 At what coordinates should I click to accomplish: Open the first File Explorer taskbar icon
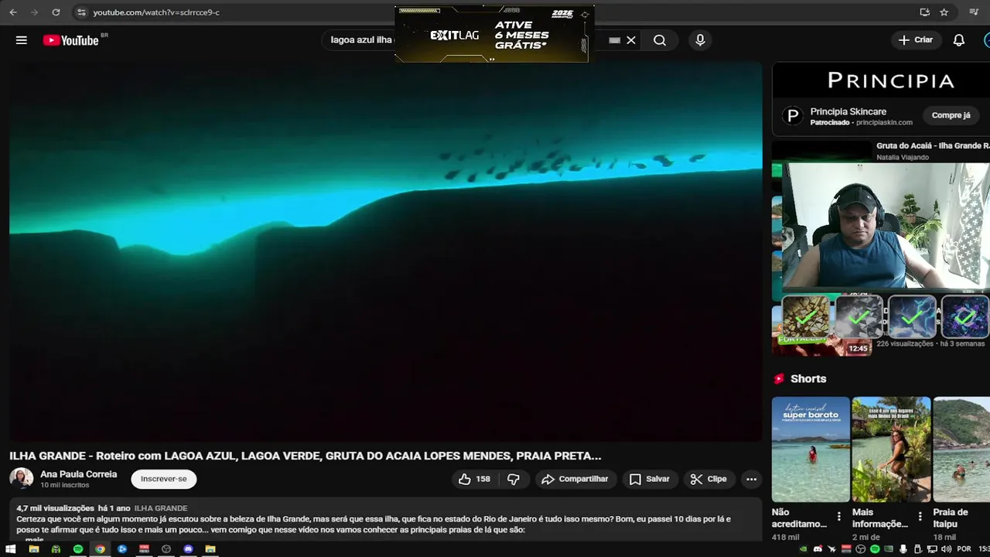pos(33,549)
